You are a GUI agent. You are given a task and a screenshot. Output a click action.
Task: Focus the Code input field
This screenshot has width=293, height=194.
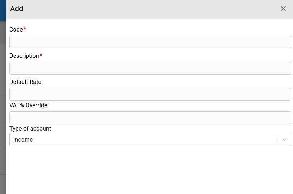click(x=150, y=42)
